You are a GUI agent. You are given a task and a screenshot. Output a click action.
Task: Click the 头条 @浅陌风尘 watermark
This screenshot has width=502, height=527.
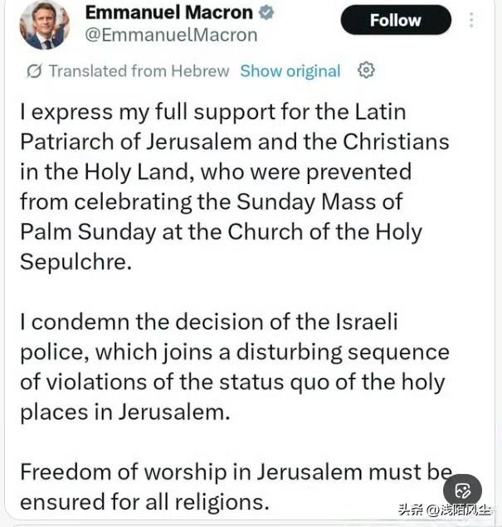tap(444, 510)
